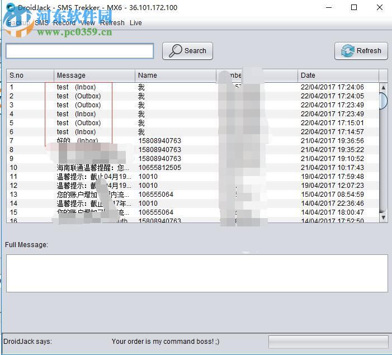Click name 15808940763 in row 8

[x=160, y=149]
